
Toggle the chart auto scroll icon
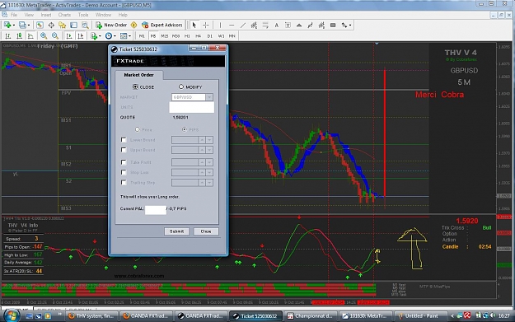[69, 35]
